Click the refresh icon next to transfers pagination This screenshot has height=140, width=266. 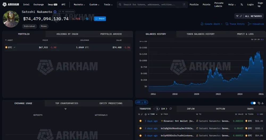click(171, 109)
